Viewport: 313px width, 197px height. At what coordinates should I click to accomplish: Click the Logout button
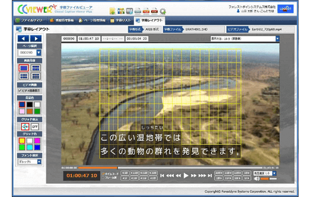tap(285, 9)
